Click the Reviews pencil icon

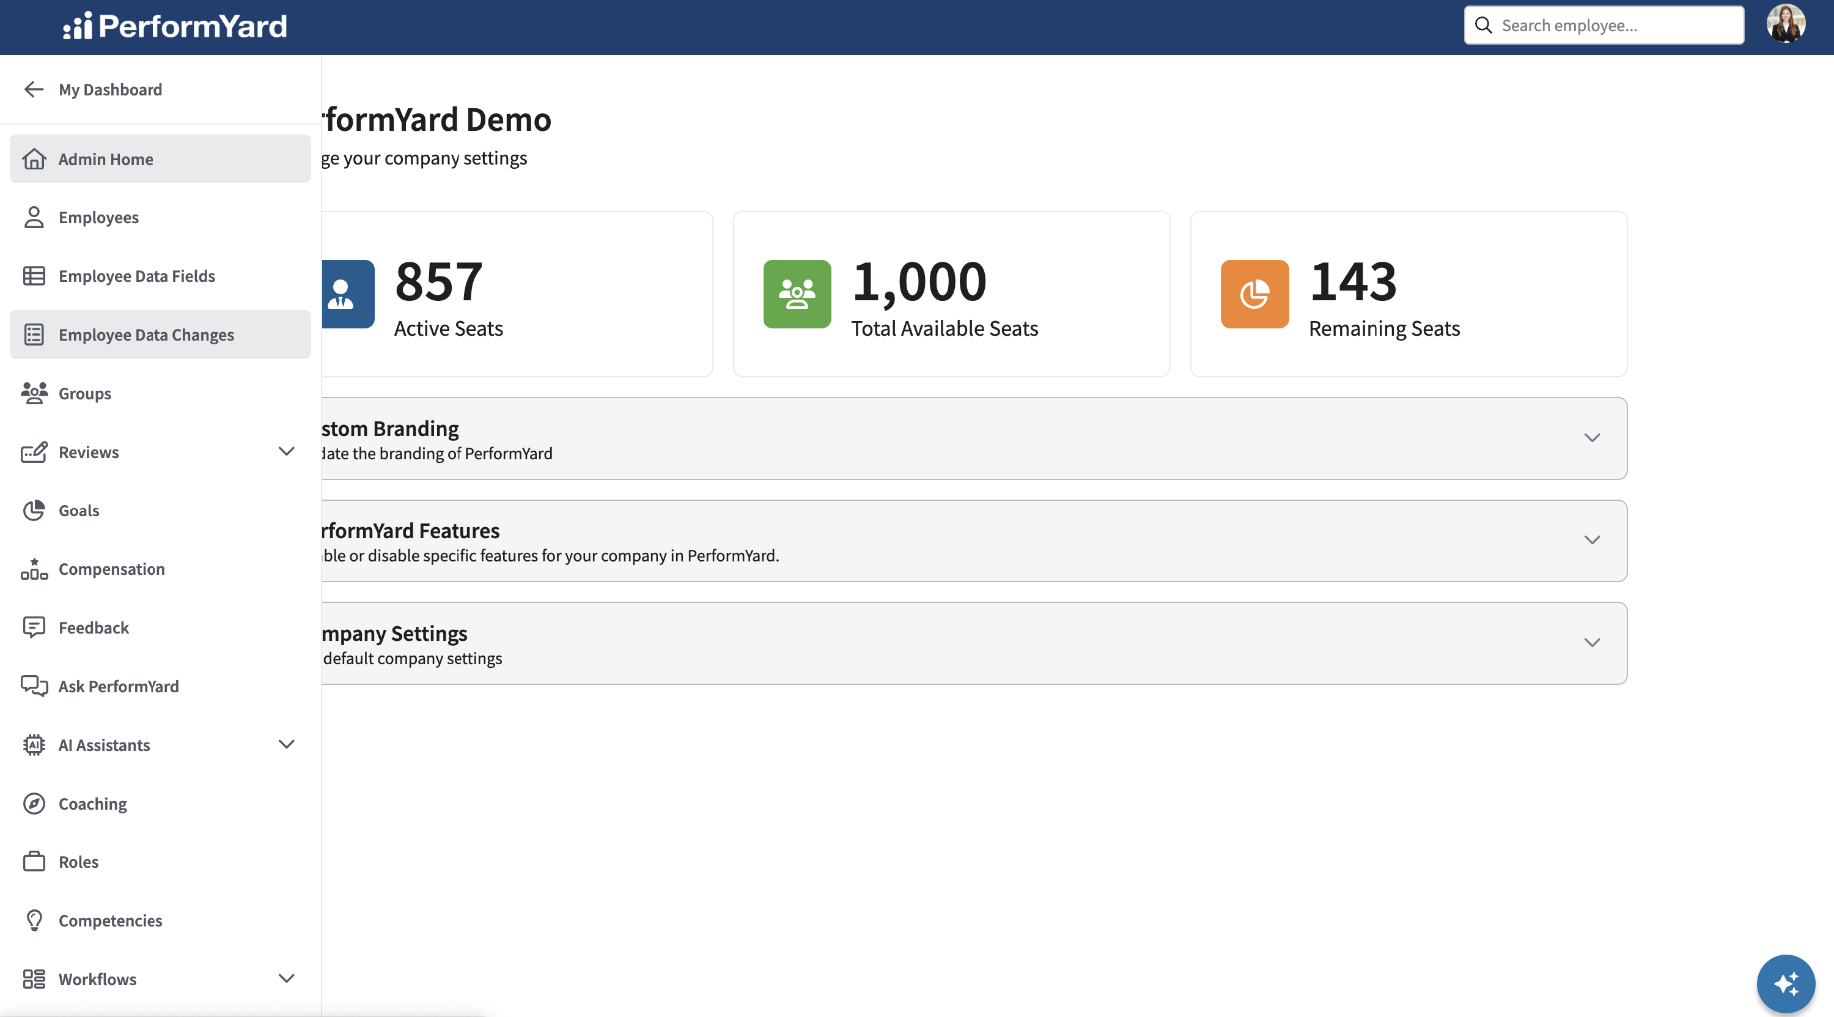pos(34,451)
